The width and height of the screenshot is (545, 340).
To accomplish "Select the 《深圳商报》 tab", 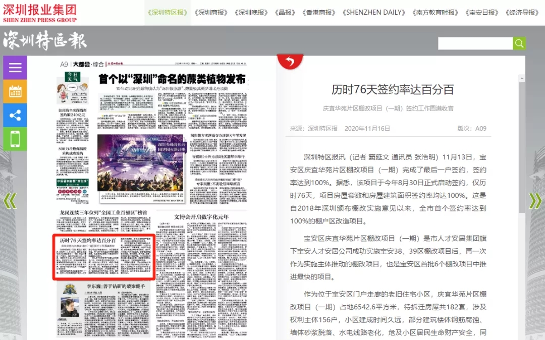I will (211, 13).
